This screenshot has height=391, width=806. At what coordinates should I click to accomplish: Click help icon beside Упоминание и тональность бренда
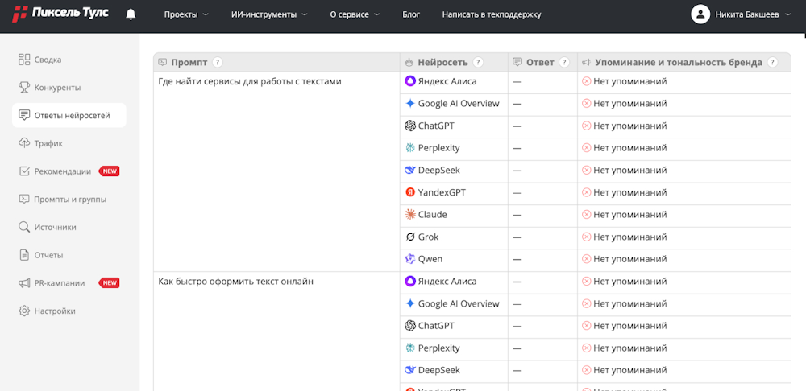pyautogui.click(x=772, y=63)
